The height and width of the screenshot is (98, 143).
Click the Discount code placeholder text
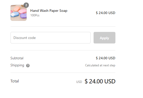click(x=25, y=38)
